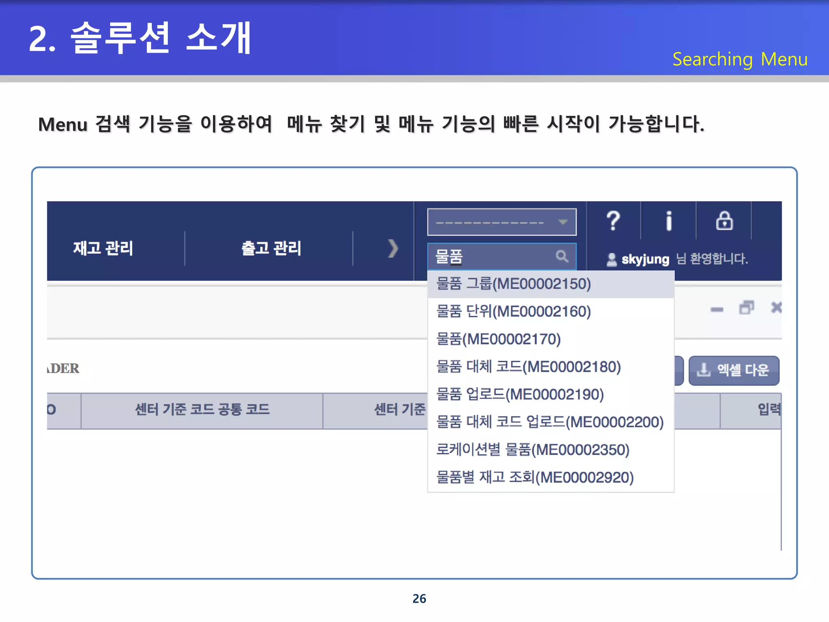This screenshot has width=829, height=622.
Task: Minimize the inner panel with dash icon
Action: (x=716, y=310)
